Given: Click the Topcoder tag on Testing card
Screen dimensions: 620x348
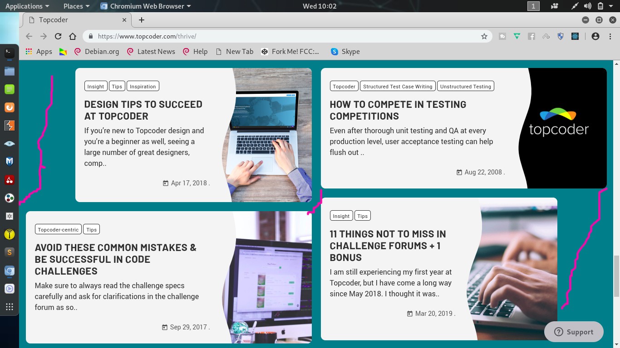Looking at the screenshot, I should coord(344,87).
